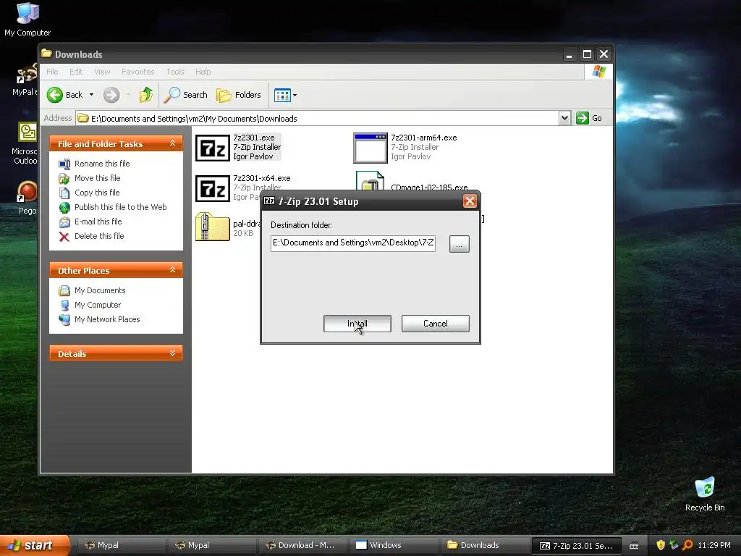Cancel the 7-Zip 23.01 Setup dialog
741x556 pixels.
click(x=435, y=324)
